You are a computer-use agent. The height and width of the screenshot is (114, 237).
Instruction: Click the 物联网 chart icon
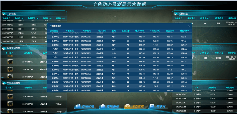[152, 106]
